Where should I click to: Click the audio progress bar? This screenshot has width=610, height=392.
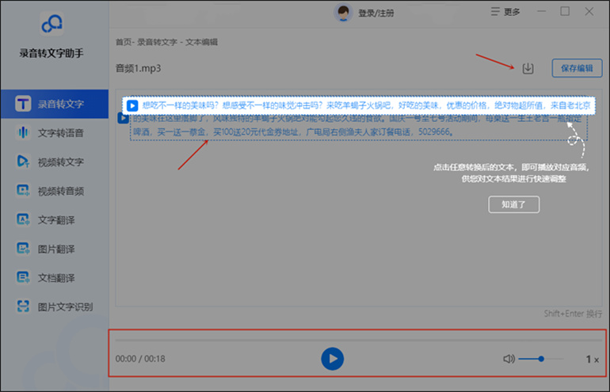pyautogui.click(x=358, y=340)
